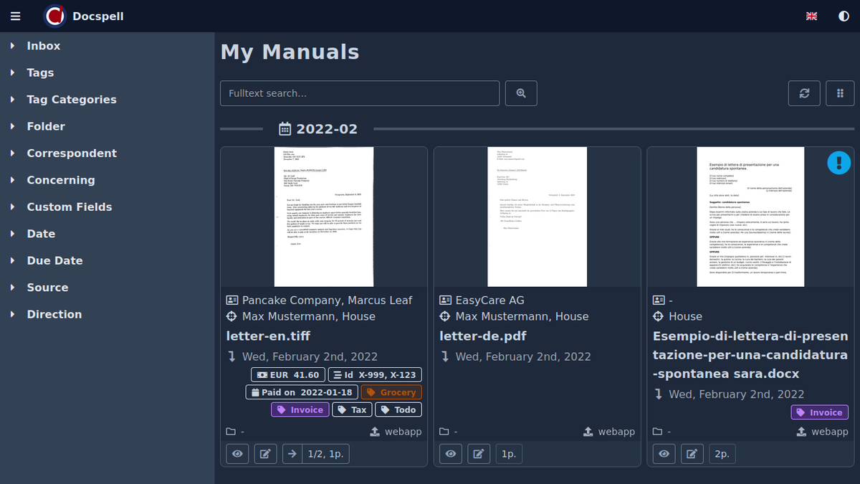The image size is (860, 484).
Task: Preview letter-de.pdf with eye icon
Action: [x=451, y=454]
